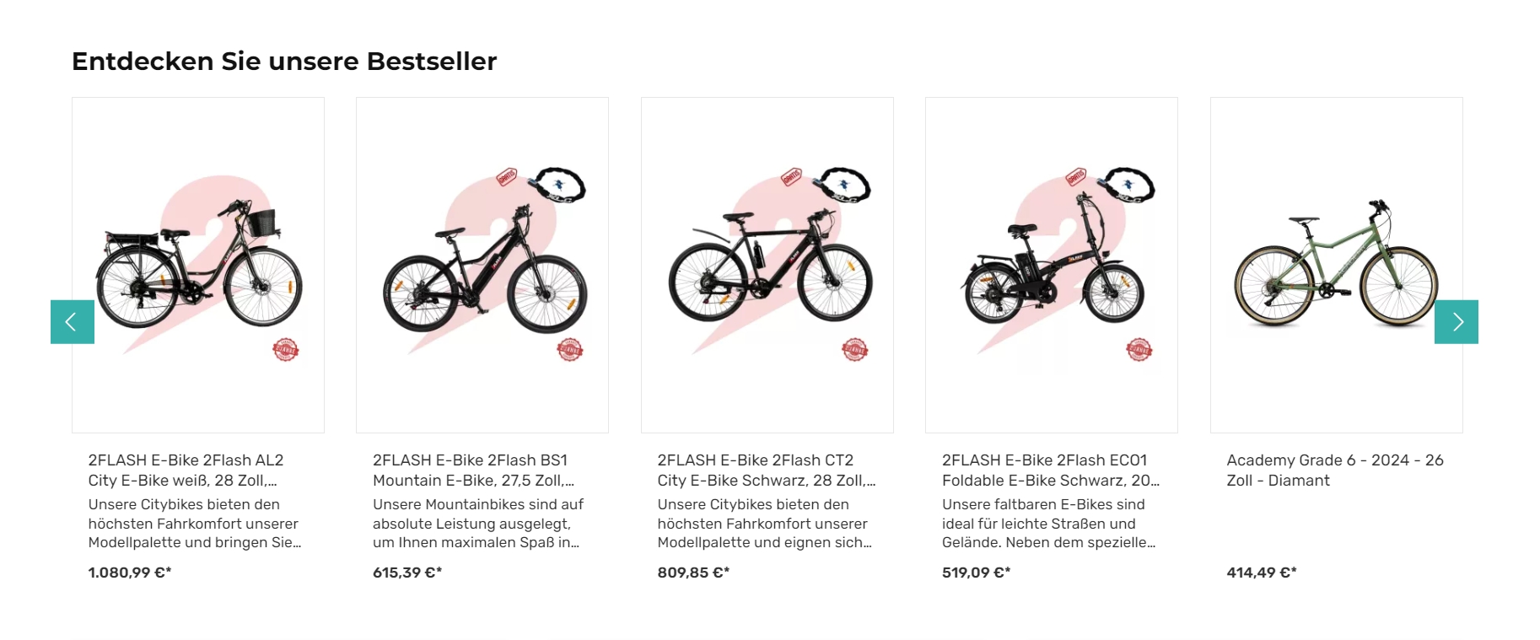Click the next arrow on bestseller carousel

point(1457,322)
